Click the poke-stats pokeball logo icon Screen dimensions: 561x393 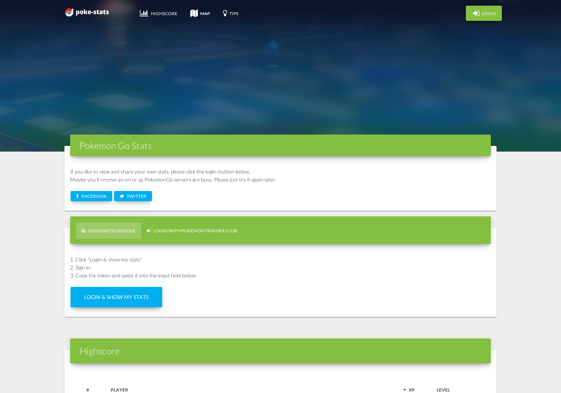coord(69,12)
